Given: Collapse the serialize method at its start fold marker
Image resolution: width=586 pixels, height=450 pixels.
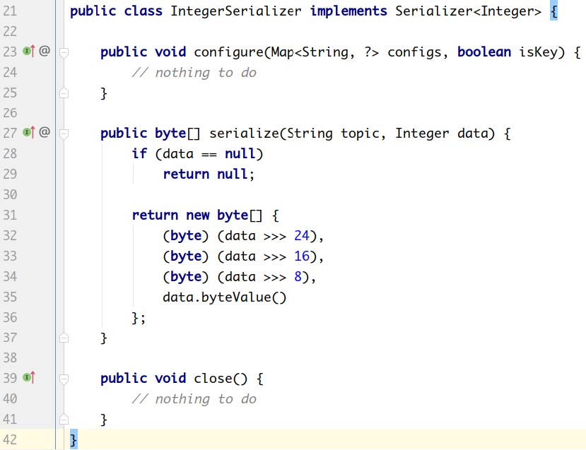Looking at the screenshot, I should click(x=64, y=134).
